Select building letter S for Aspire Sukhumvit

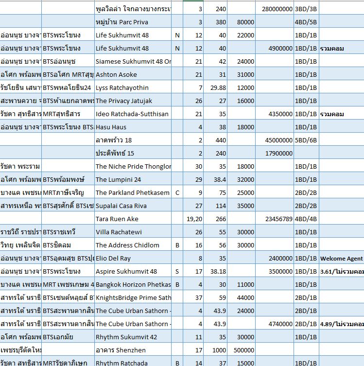[177, 271]
